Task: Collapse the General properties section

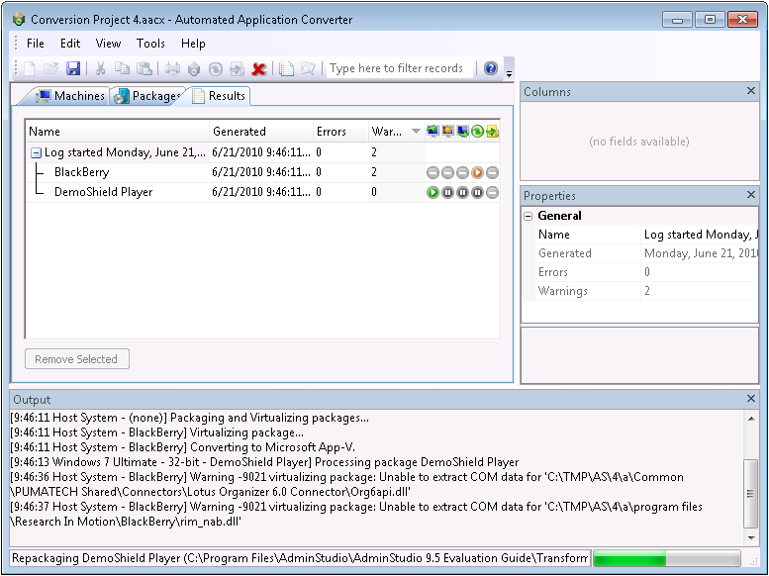Action: (x=529, y=216)
